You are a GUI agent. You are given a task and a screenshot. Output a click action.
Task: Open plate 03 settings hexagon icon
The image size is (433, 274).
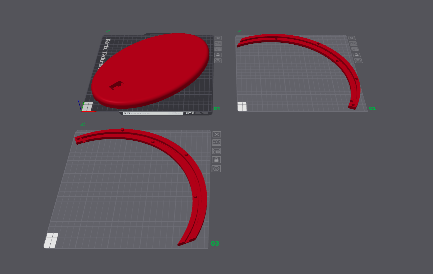[216, 169]
